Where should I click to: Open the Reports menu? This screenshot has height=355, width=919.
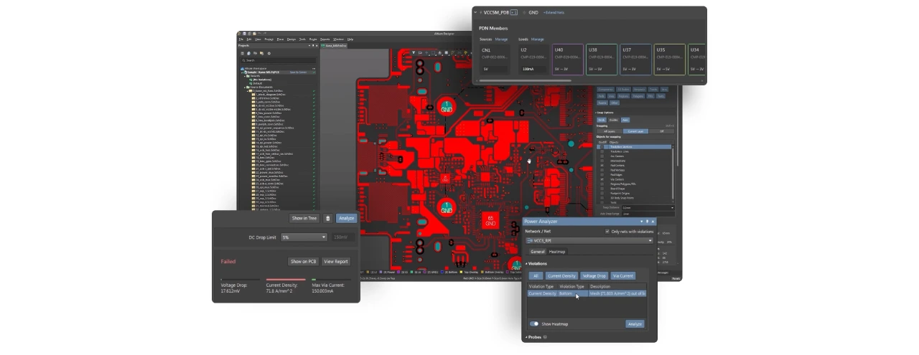tap(325, 39)
